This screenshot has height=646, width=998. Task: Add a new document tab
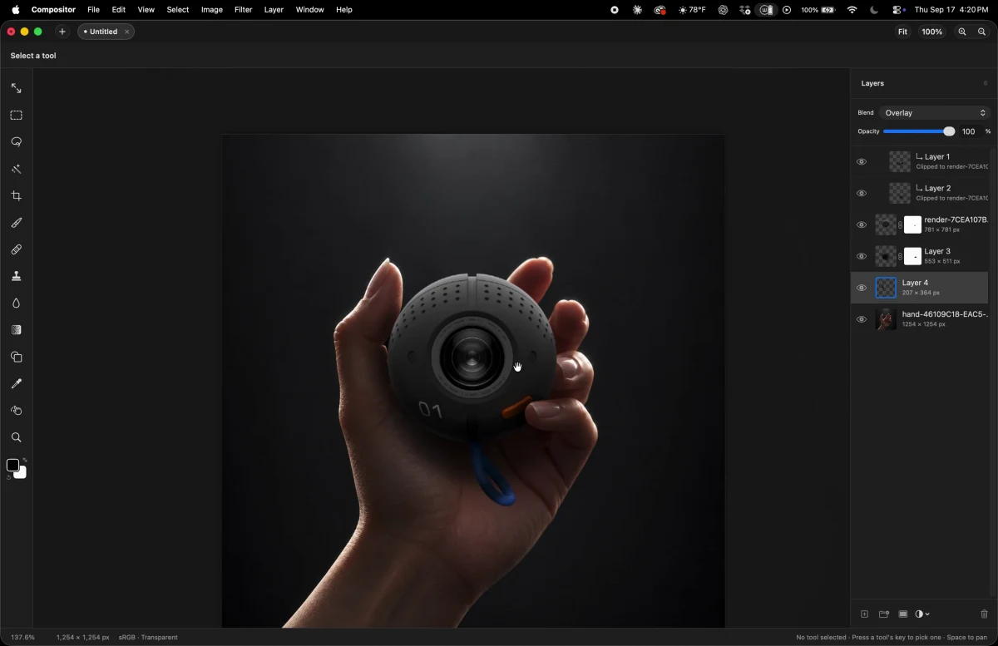pos(62,32)
